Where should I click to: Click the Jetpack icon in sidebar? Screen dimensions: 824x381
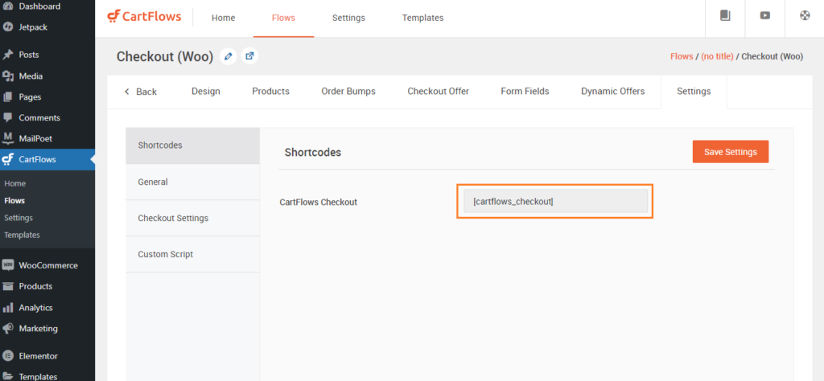[8, 27]
